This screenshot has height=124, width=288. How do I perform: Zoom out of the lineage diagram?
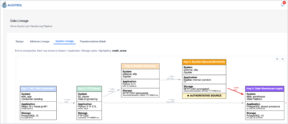pyautogui.click(x=283, y=59)
